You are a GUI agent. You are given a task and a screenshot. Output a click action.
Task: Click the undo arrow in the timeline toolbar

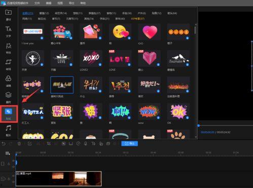pos(4,144)
